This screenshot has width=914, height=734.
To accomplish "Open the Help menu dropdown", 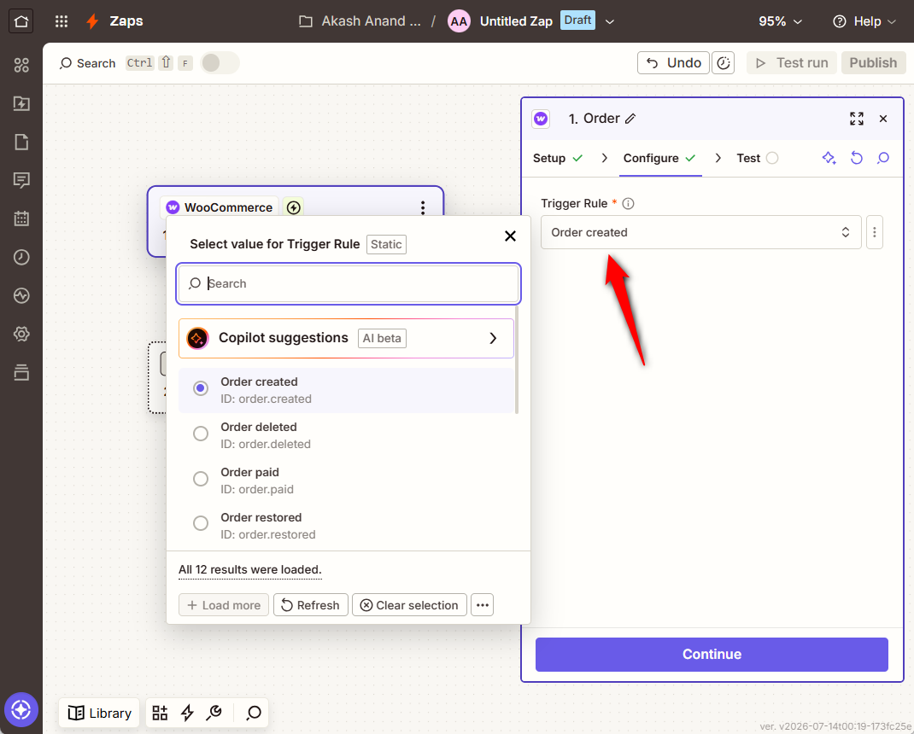I will point(864,21).
